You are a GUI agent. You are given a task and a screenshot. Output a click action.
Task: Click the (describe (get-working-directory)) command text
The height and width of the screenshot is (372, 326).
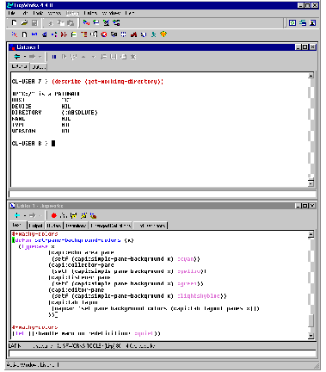pos(108,82)
